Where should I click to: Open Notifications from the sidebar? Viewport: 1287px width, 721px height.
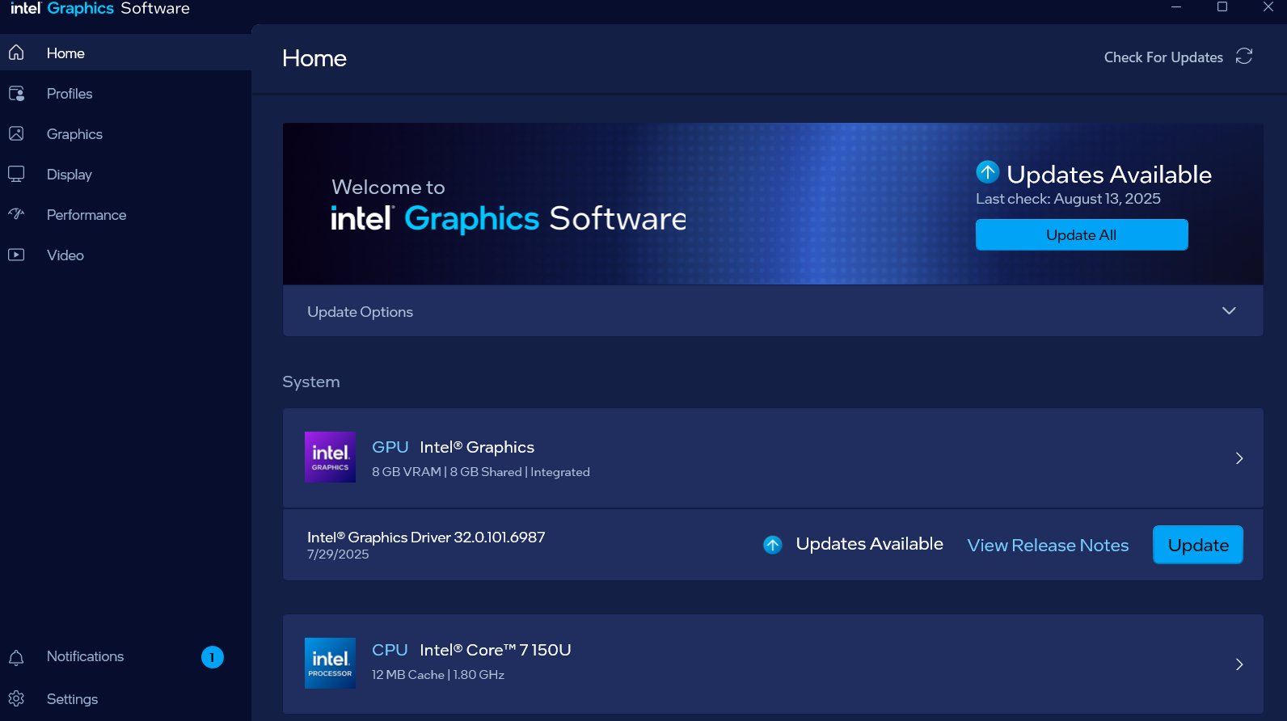tap(125, 656)
